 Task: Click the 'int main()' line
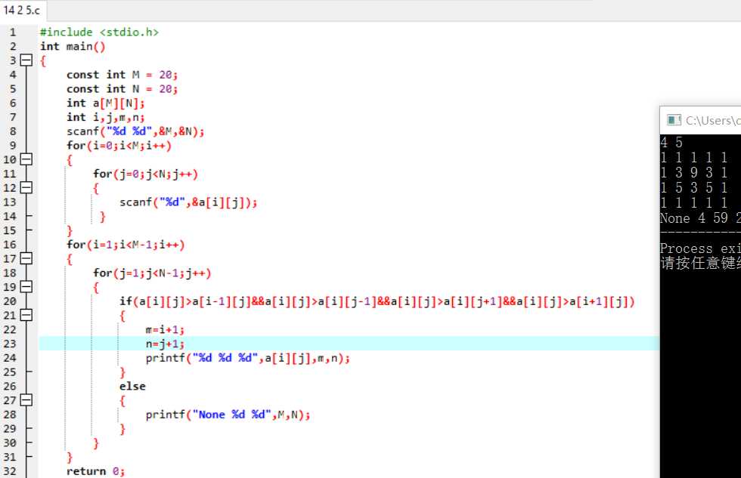[x=73, y=46]
